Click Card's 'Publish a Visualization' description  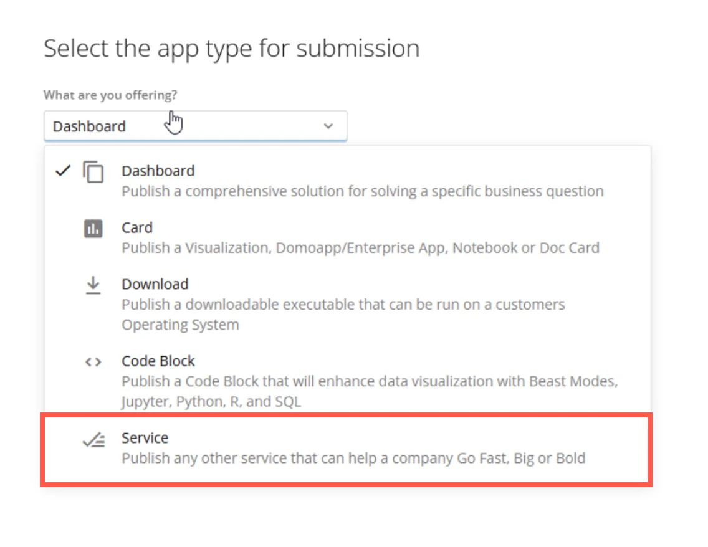tap(360, 248)
